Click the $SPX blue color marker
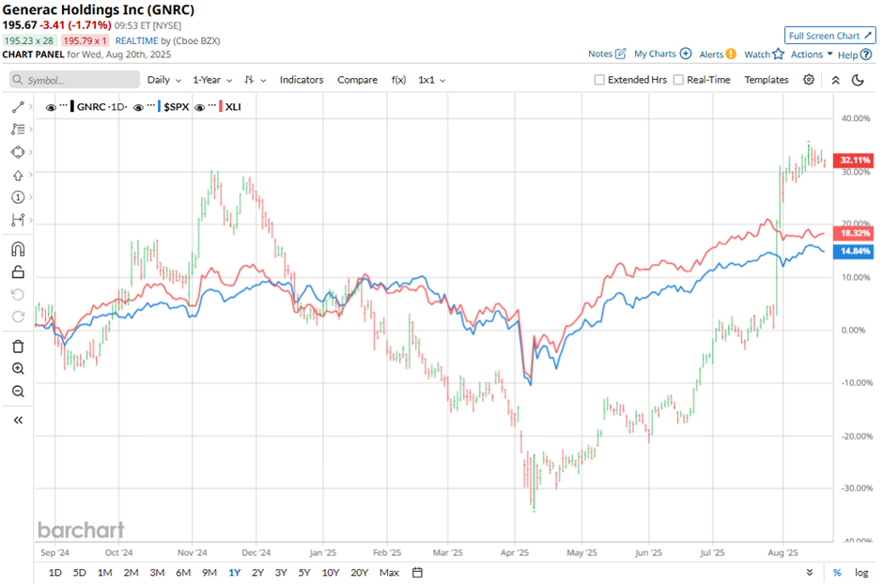This screenshot has height=587, width=883. click(x=160, y=106)
